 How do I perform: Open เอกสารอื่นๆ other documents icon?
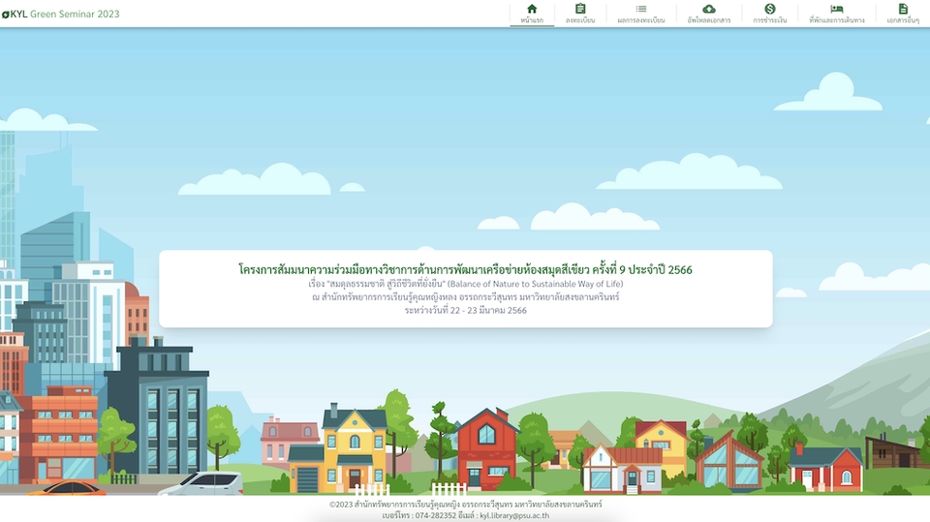click(903, 14)
